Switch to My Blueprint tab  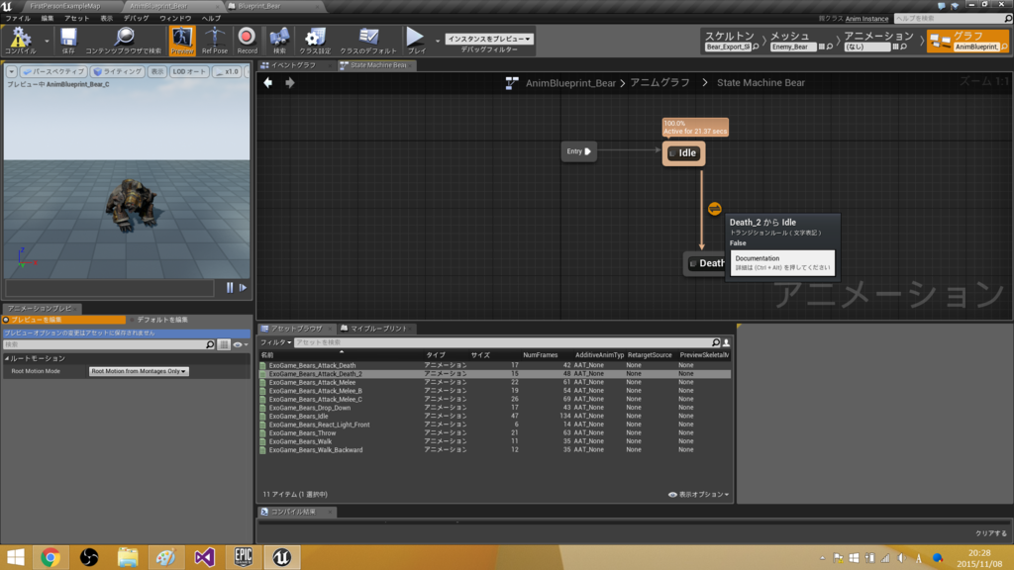coord(375,329)
